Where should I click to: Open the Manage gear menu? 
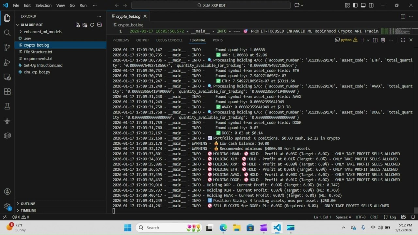[x=7, y=206]
